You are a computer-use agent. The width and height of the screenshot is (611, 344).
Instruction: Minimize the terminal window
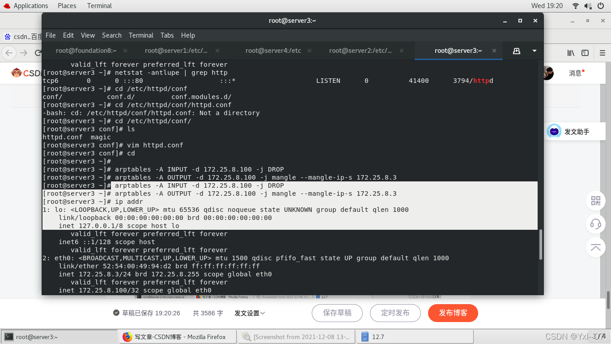click(x=505, y=21)
